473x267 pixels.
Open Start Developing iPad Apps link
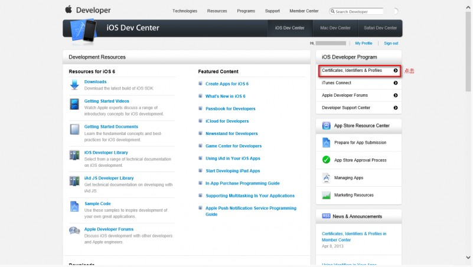point(233,171)
